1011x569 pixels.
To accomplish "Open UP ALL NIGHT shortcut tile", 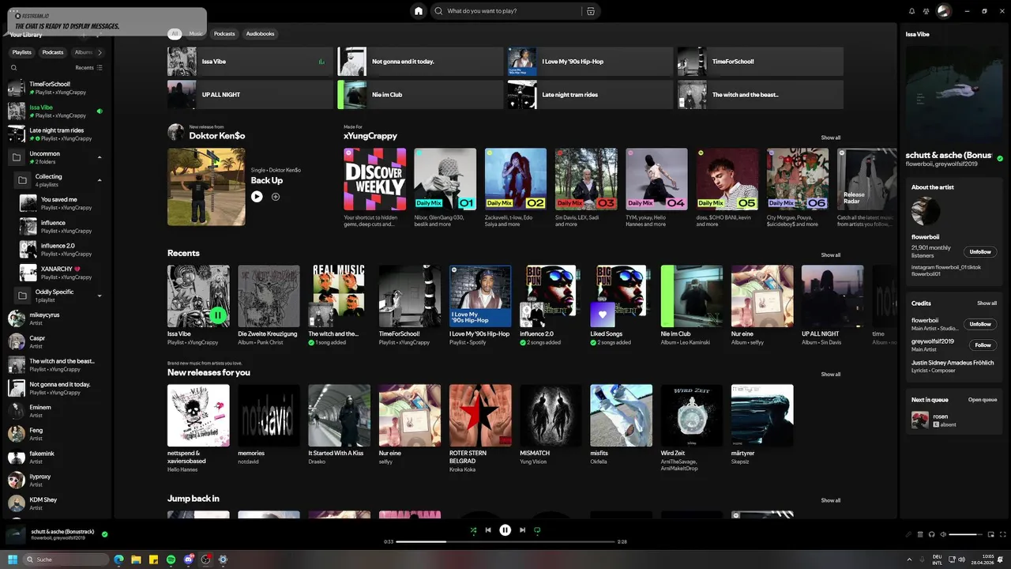I will click(250, 95).
